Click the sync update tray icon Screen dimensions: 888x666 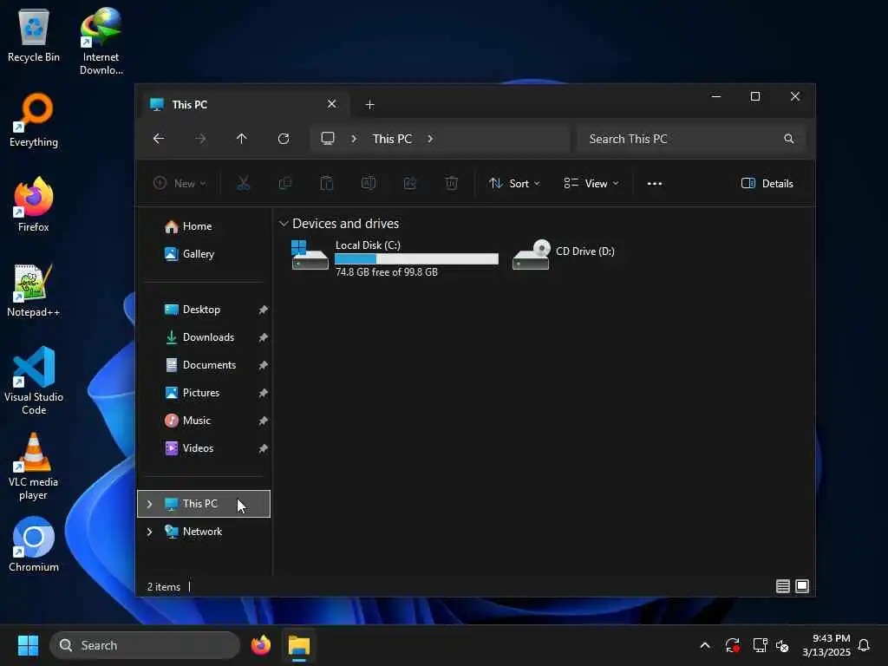coord(732,645)
